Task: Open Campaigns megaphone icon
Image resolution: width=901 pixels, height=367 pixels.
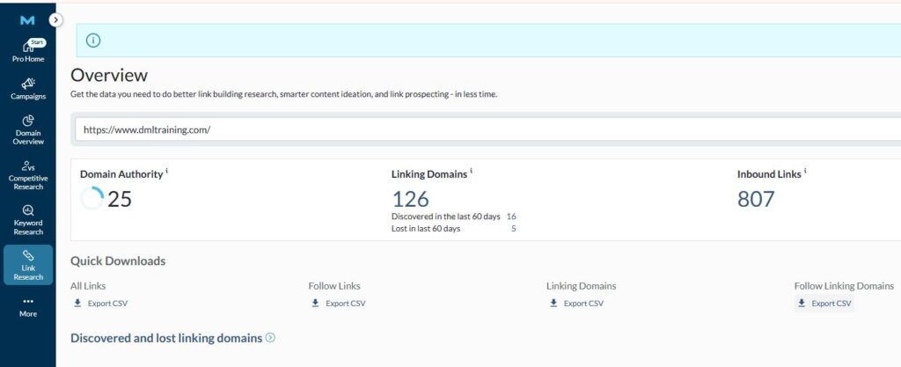Action: tap(28, 83)
